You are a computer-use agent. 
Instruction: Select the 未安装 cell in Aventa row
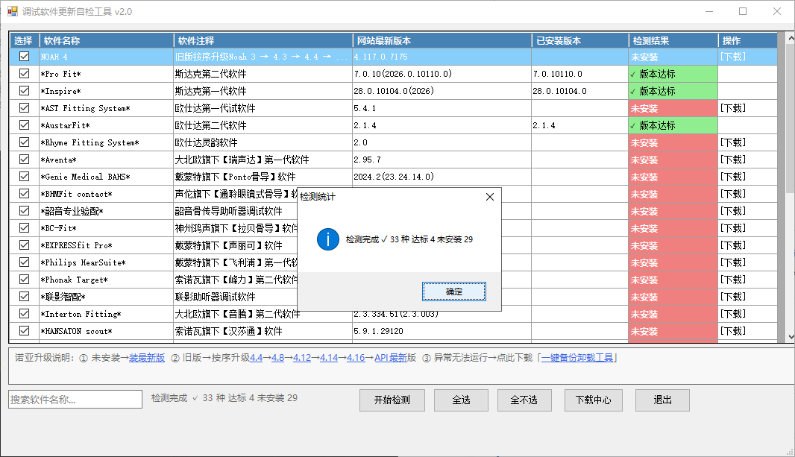(673, 160)
